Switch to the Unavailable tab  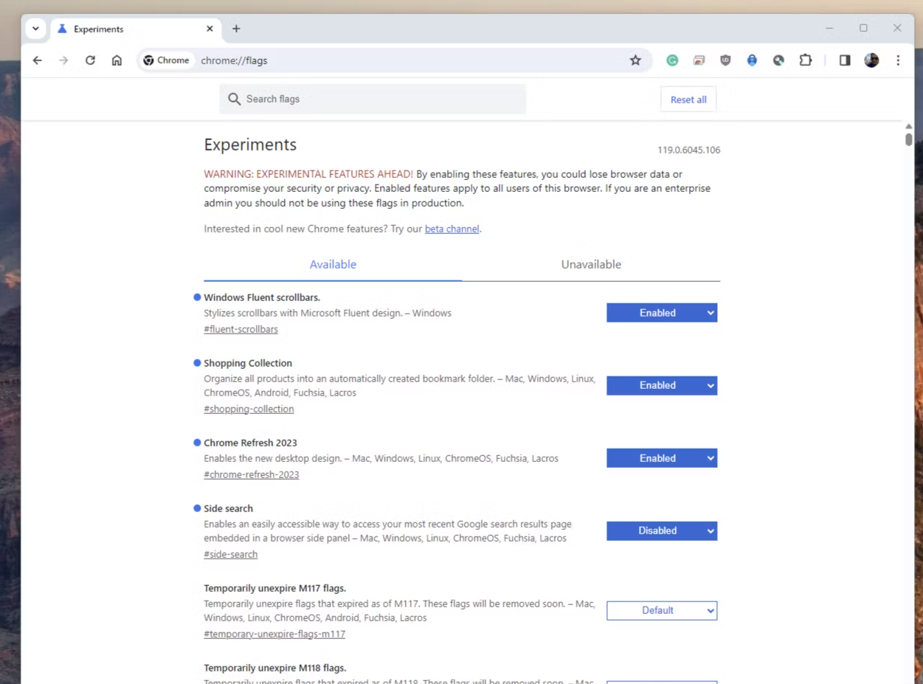(591, 264)
